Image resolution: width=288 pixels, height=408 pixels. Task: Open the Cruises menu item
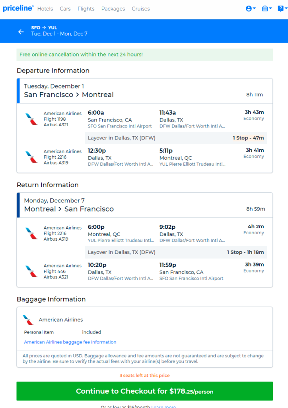click(x=141, y=9)
